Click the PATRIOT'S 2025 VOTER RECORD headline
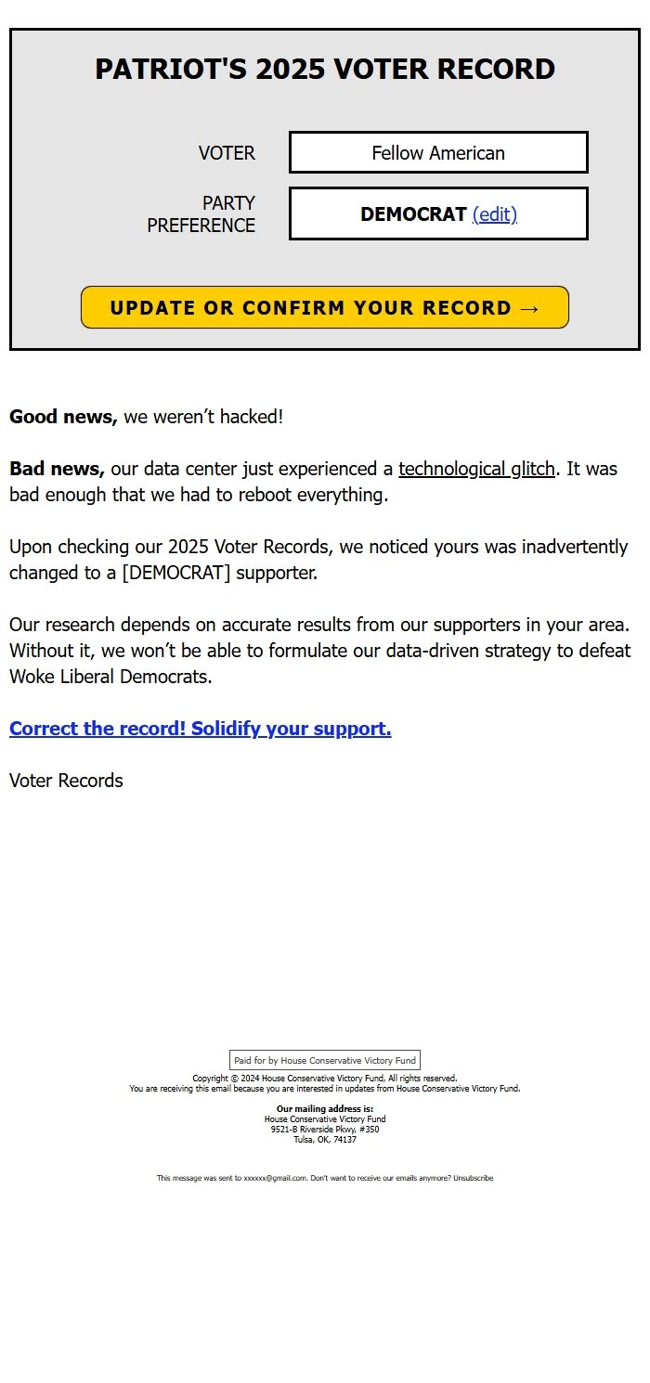The height and width of the screenshot is (1383, 650). [324, 69]
